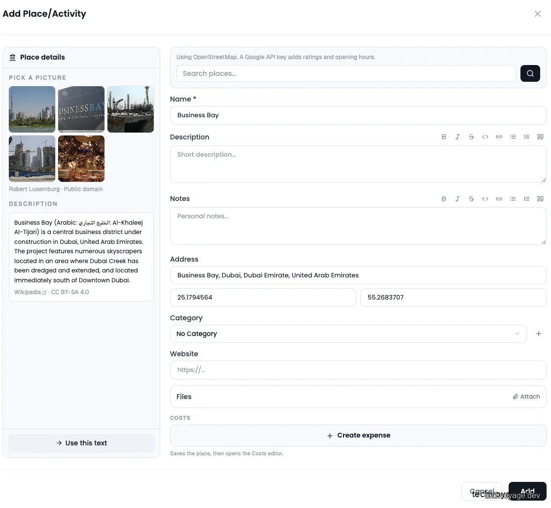Viewport: 551px width, 508px height.
Task: Click the search places magnifier button
Action: (x=530, y=73)
